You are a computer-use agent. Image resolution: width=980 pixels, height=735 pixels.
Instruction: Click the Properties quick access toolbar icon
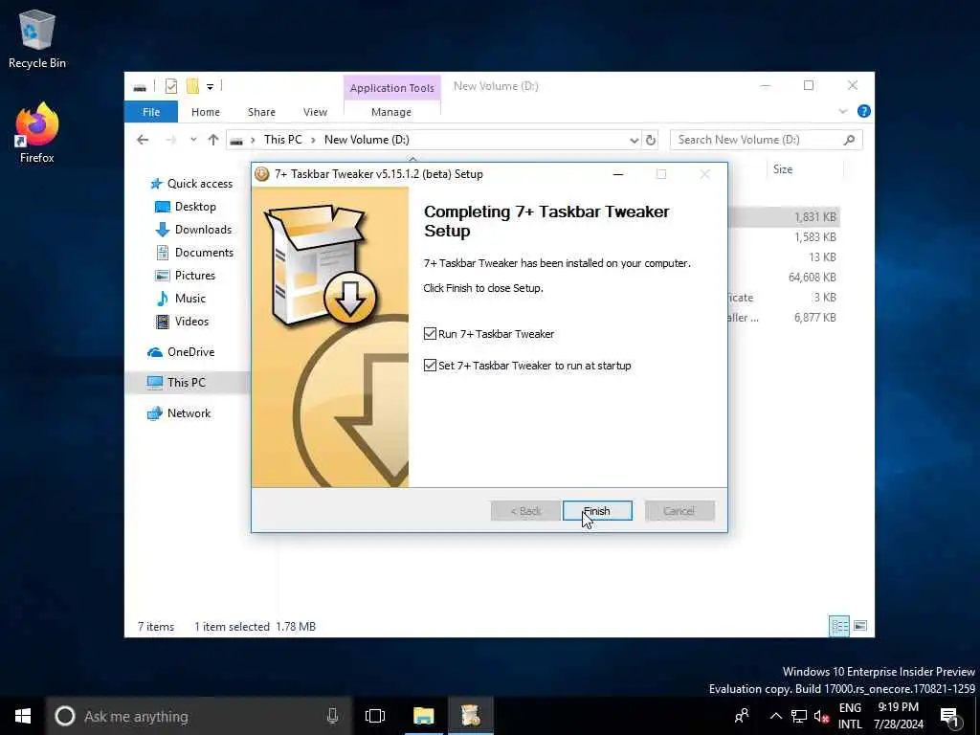171,86
